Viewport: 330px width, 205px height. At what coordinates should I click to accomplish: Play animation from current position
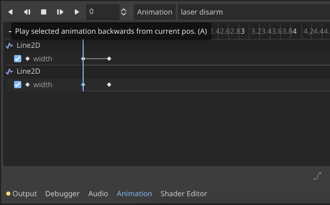coord(60,12)
